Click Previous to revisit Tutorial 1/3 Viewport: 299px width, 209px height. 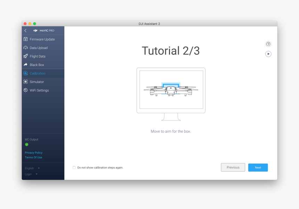pyautogui.click(x=233, y=167)
